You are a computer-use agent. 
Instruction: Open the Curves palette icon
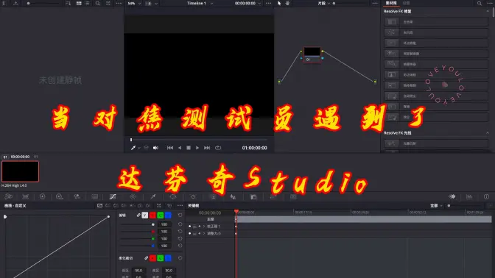click(113, 196)
